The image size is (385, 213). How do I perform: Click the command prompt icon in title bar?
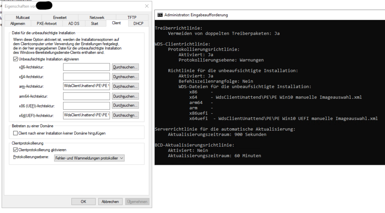point(160,15)
